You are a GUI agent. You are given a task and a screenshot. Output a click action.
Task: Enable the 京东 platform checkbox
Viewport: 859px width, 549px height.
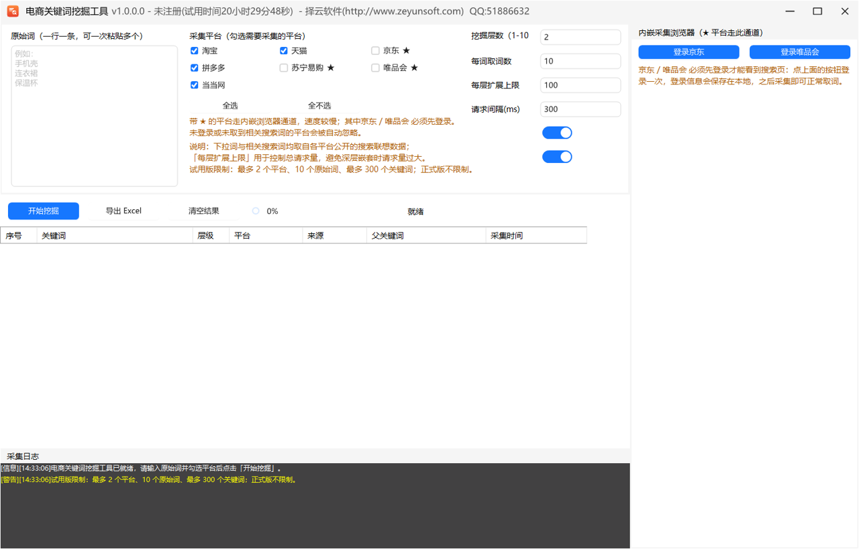pyautogui.click(x=376, y=51)
